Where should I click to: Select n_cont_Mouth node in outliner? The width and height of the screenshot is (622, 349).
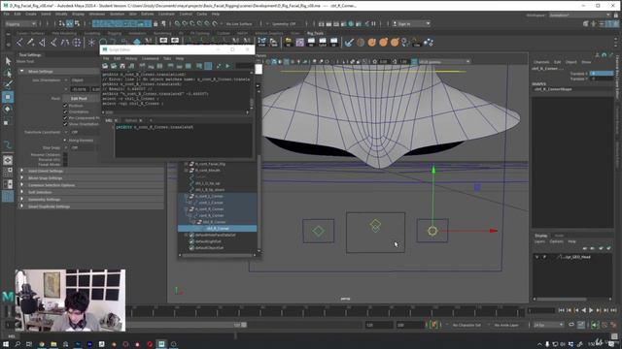(x=207, y=171)
